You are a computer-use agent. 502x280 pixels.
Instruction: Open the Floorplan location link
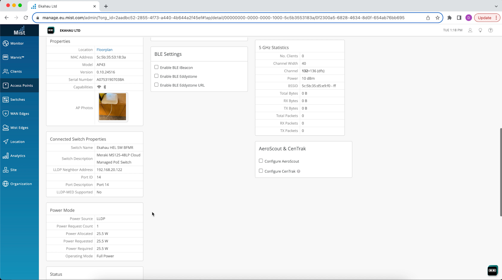(104, 50)
